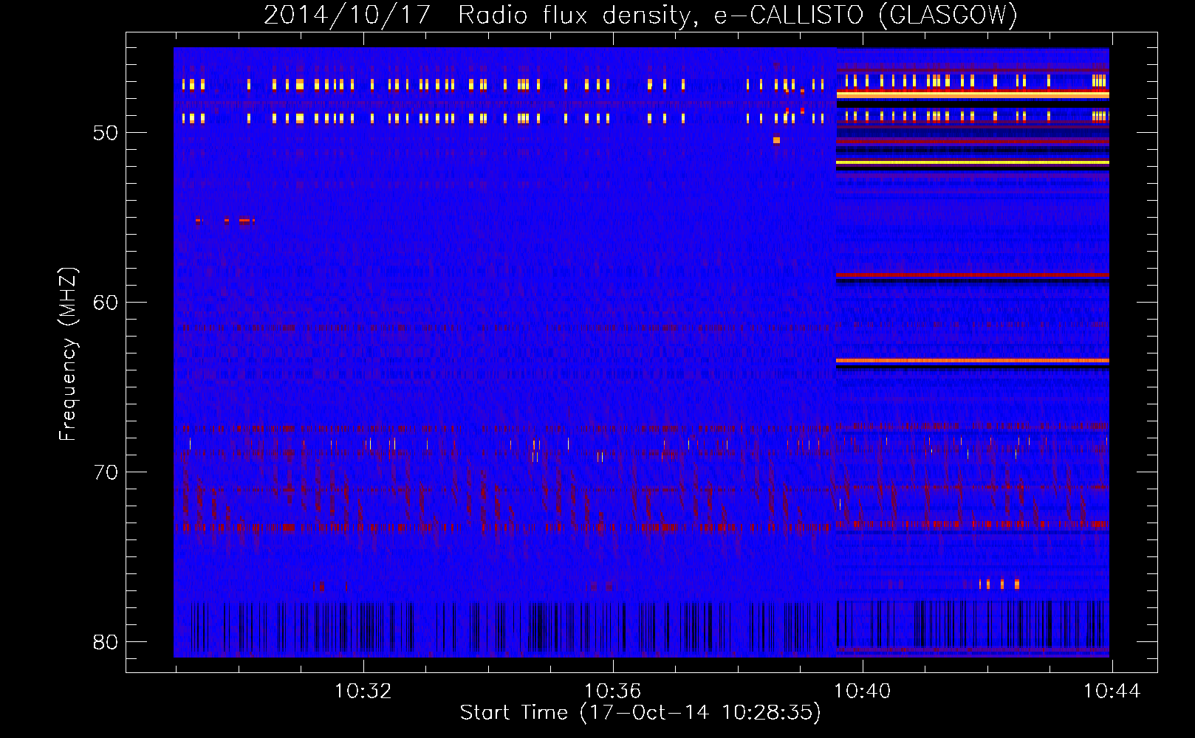
Task: Click the 70 frequency tick label
Action: 106,472
